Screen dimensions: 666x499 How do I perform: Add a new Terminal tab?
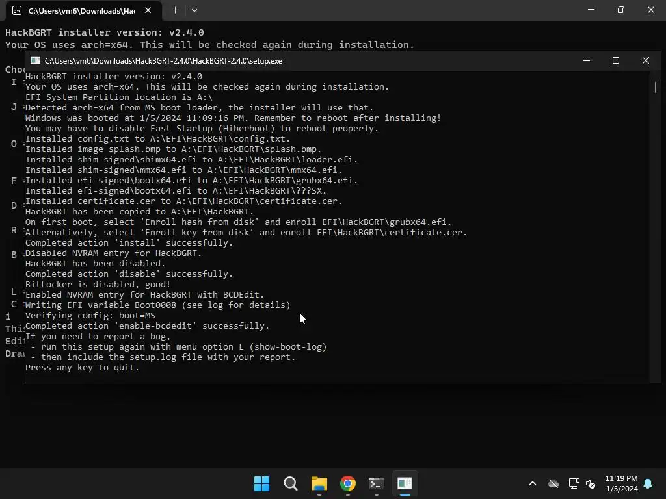coord(175,10)
